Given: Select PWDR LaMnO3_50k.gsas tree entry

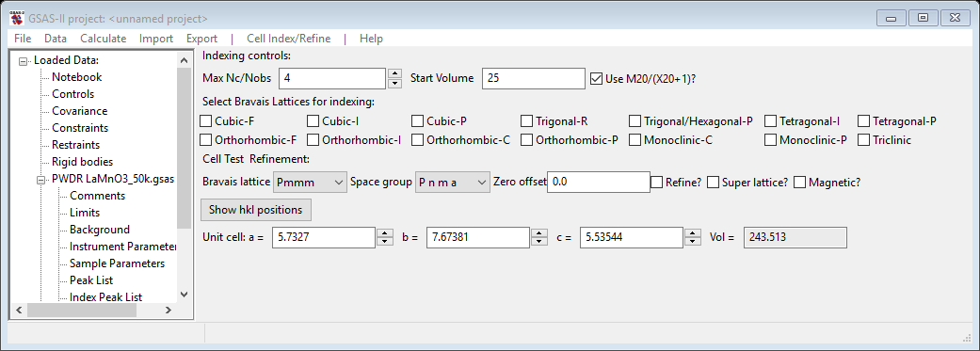Looking at the screenshot, I should point(113,179).
